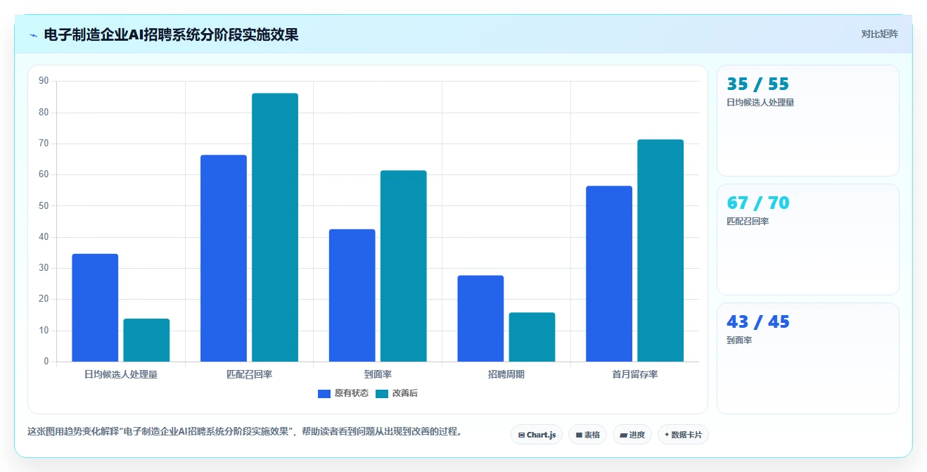Click the Chart.js tag icon
The height and width of the screenshot is (472, 927).
521,435
